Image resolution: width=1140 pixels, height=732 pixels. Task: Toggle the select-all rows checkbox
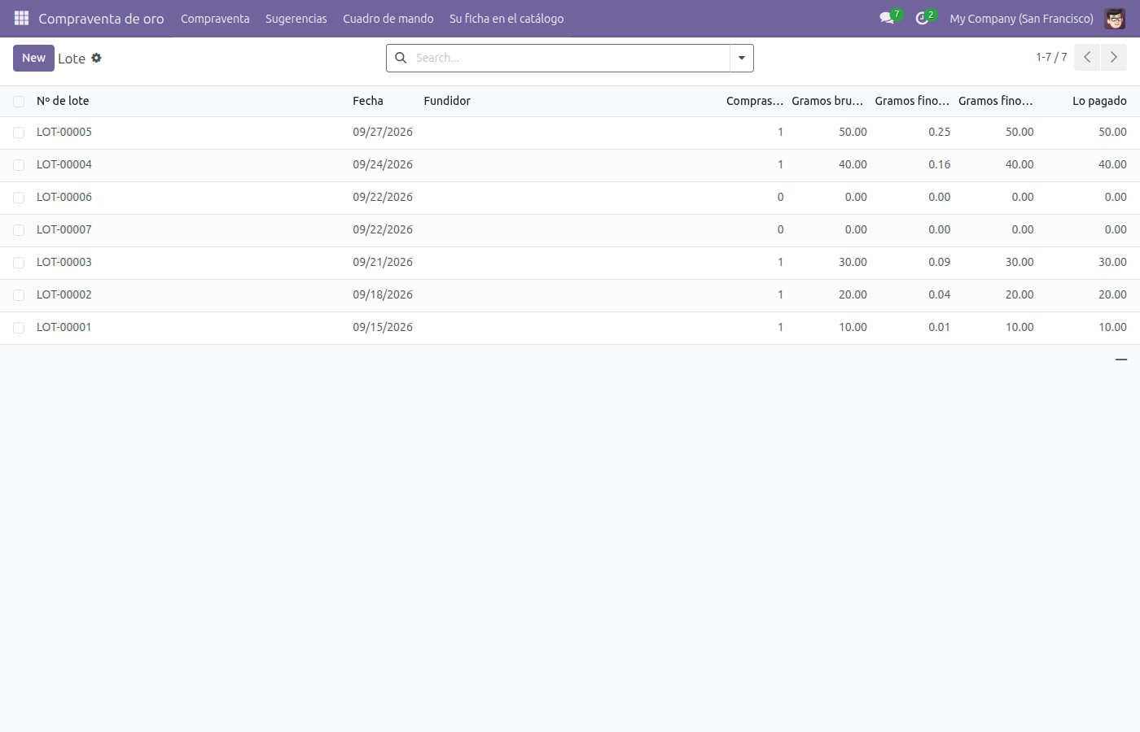[x=19, y=102]
